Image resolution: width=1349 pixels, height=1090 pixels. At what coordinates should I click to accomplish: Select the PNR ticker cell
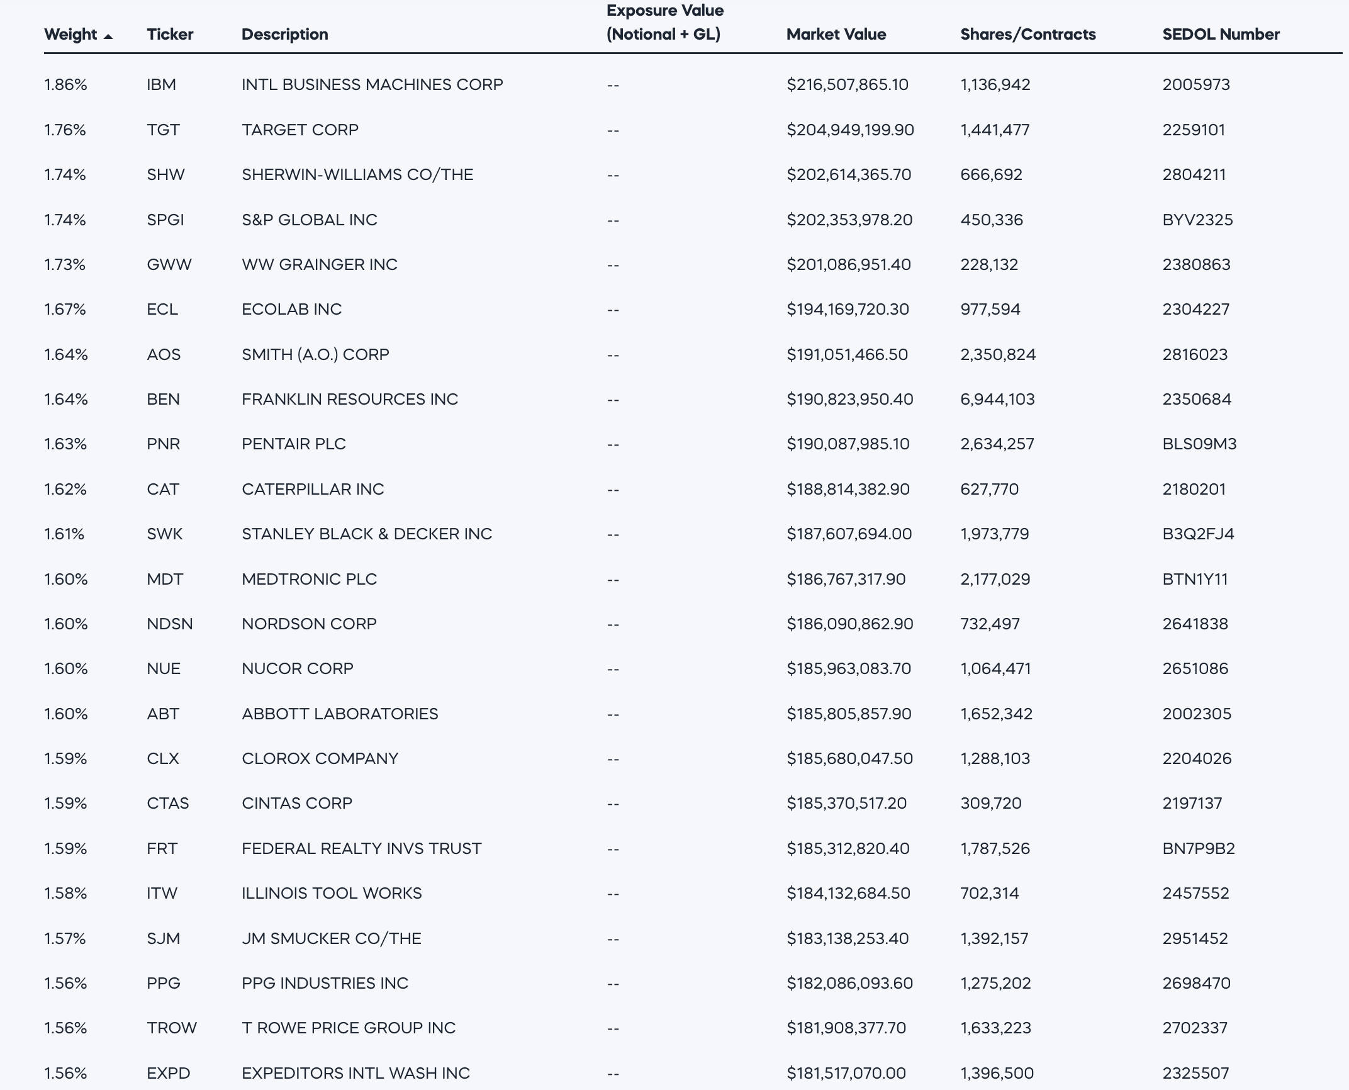pos(163,444)
